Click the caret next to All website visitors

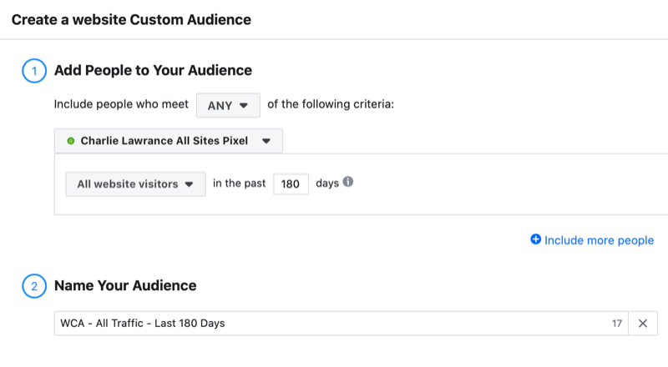coord(190,184)
